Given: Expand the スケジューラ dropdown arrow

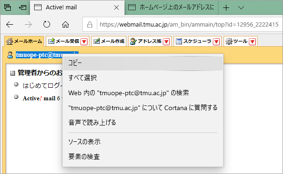Looking at the screenshot, I should coord(216,42).
